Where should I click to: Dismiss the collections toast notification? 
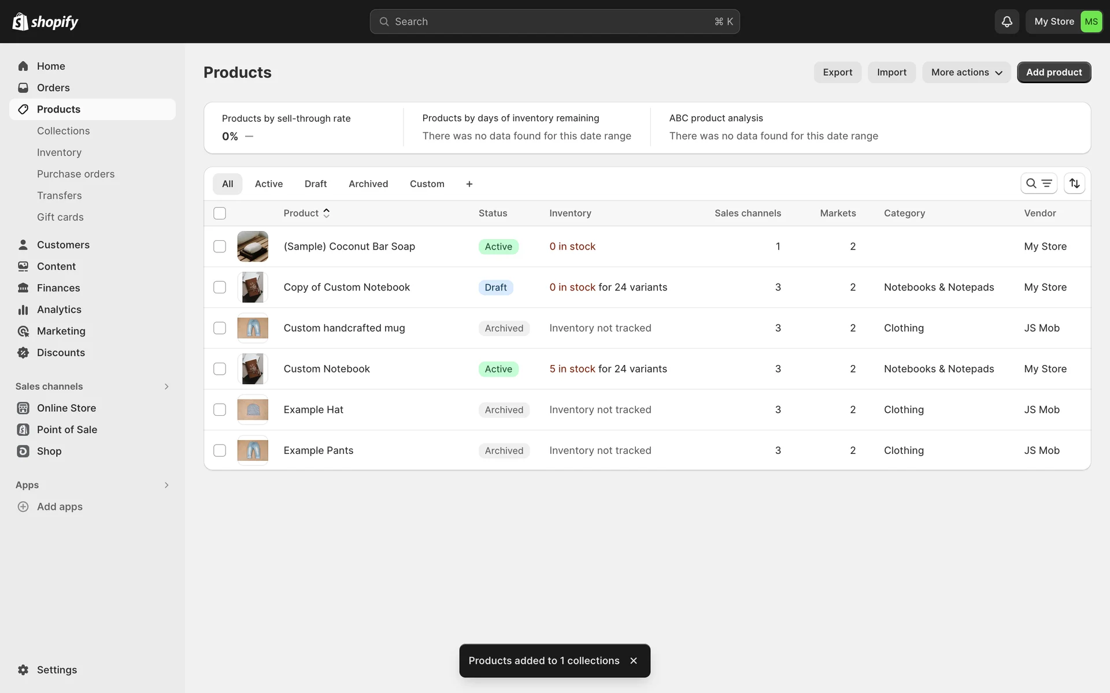(634, 661)
